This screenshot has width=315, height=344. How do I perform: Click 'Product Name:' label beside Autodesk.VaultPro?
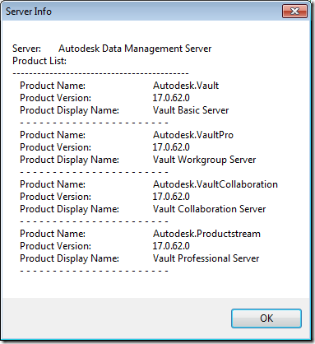pyautogui.click(x=53, y=135)
